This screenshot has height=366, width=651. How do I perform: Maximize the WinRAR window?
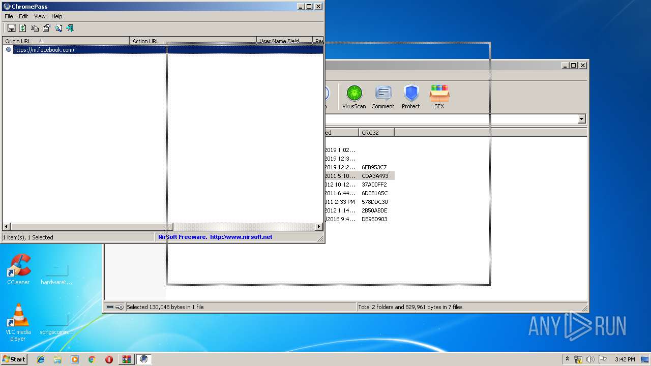[x=574, y=66]
